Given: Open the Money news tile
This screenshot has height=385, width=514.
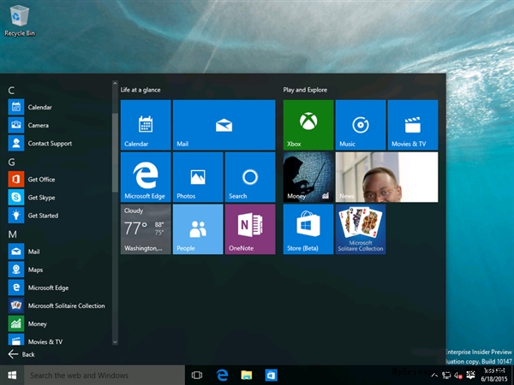Looking at the screenshot, I should 308,177.
